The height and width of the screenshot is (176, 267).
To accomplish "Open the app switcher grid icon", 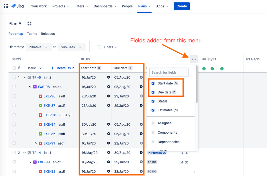I will [6, 6].
